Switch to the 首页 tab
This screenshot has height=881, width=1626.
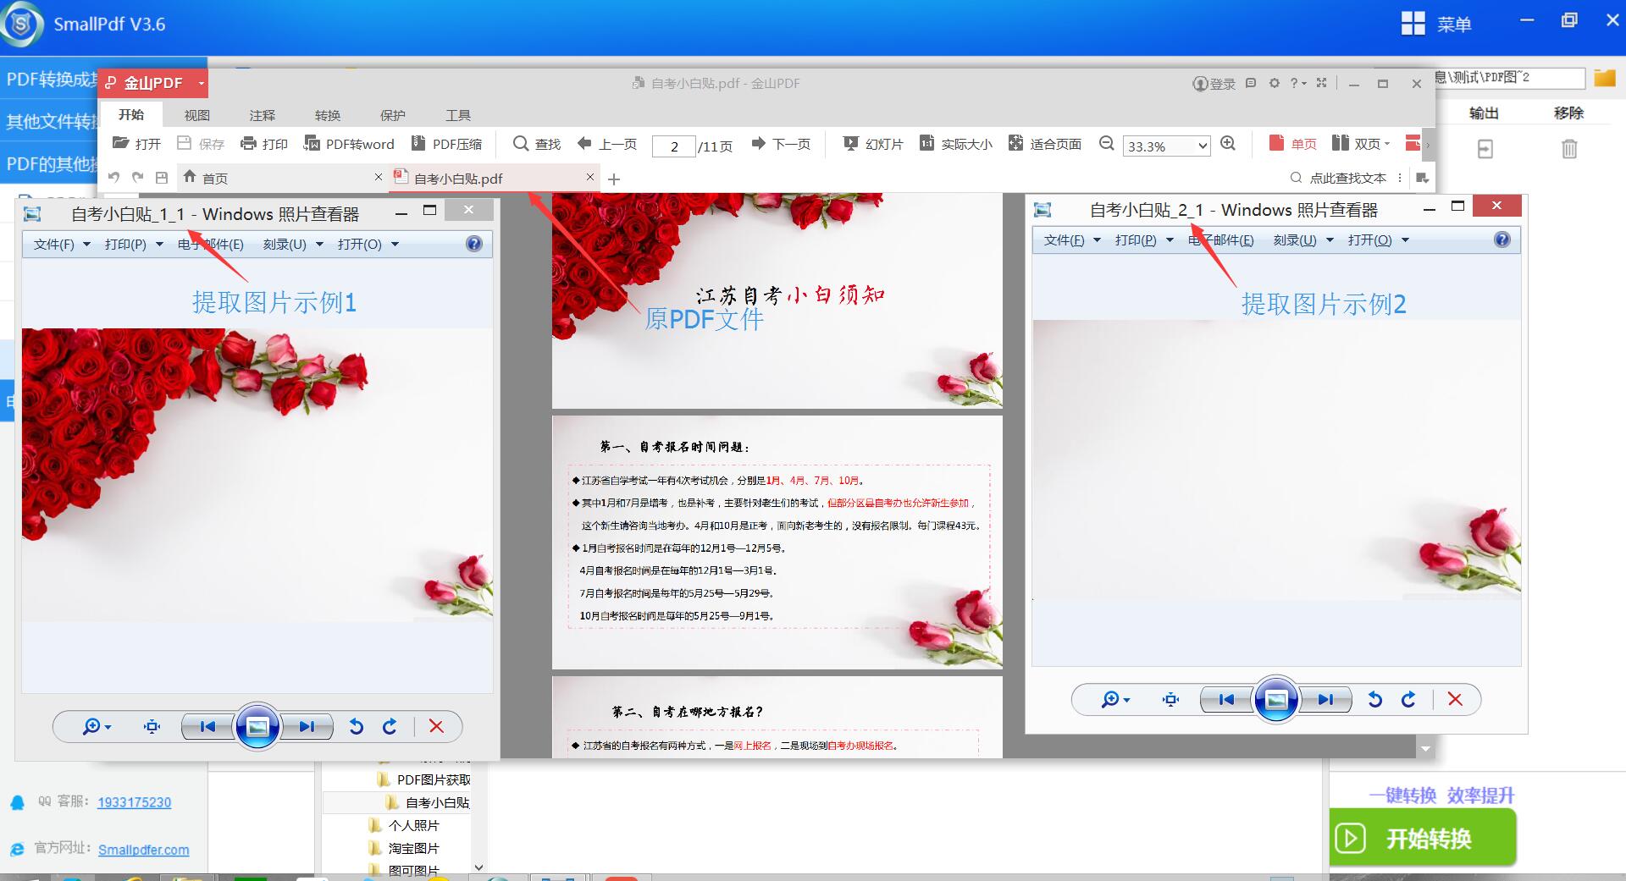[214, 179]
